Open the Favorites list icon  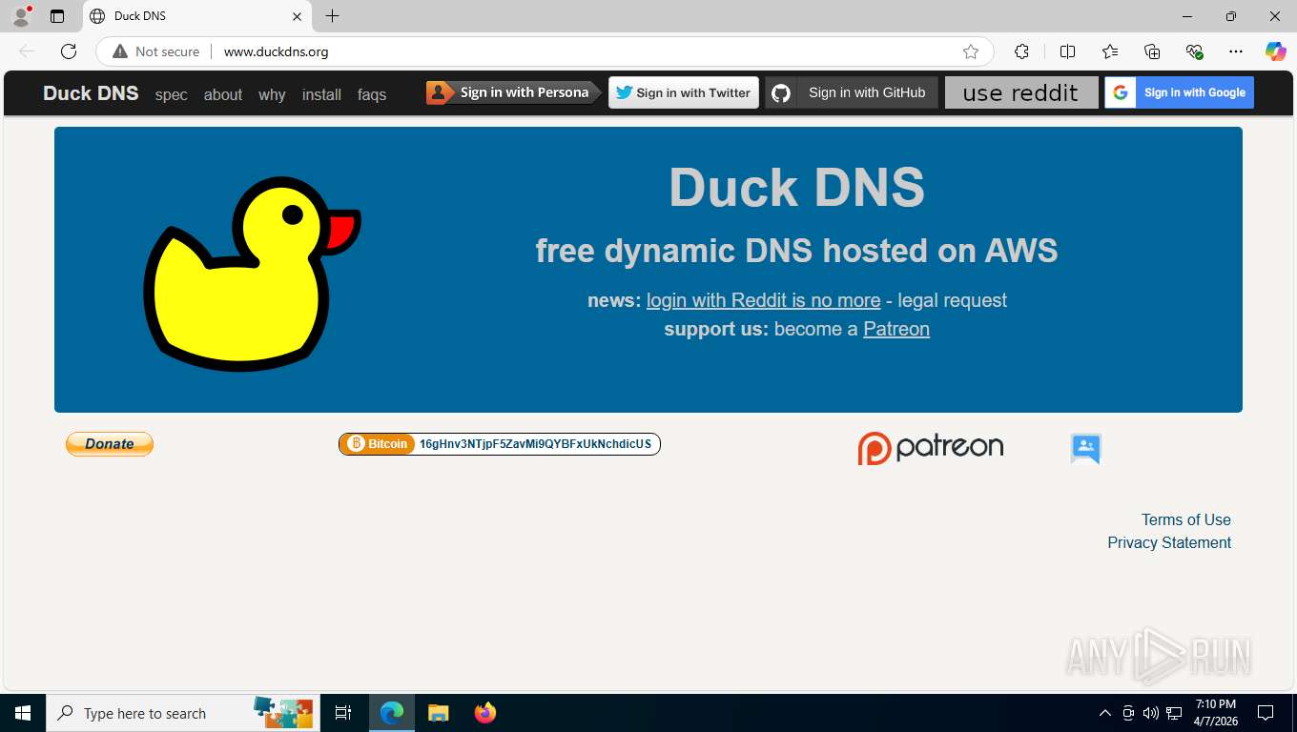pos(1110,51)
